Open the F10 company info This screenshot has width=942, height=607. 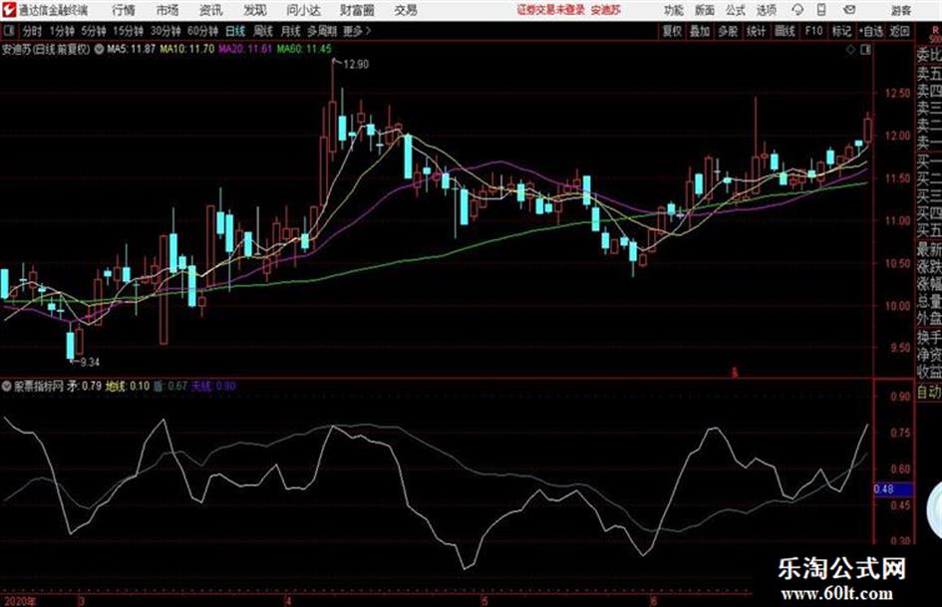click(814, 31)
